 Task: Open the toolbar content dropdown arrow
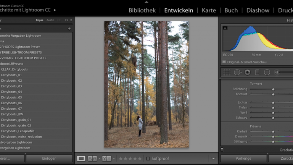213,159
